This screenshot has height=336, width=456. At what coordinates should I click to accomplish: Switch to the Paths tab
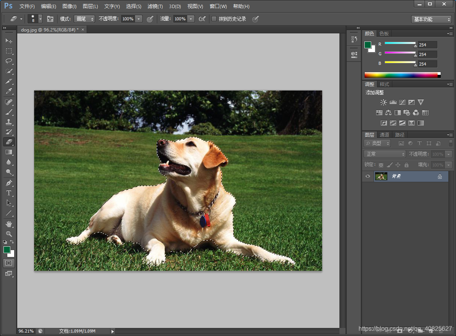click(x=400, y=135)
